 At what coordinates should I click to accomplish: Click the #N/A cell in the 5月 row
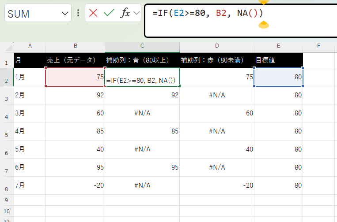[142, 149]
